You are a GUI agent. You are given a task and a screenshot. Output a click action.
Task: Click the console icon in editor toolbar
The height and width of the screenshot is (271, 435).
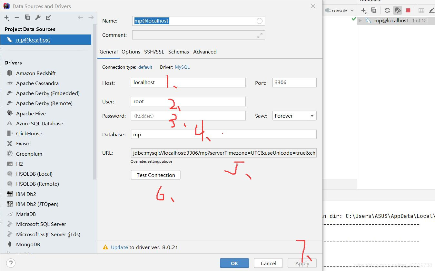pyautogui.click(x=328, y=10)
